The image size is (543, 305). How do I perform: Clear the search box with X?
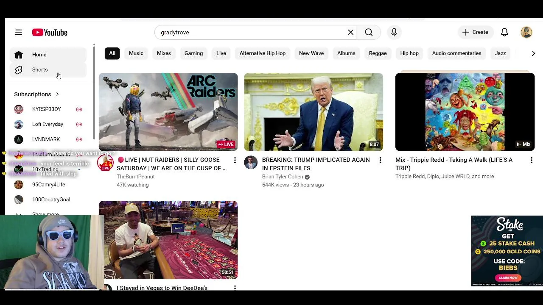pyautogui.click(x=351, y=32)
